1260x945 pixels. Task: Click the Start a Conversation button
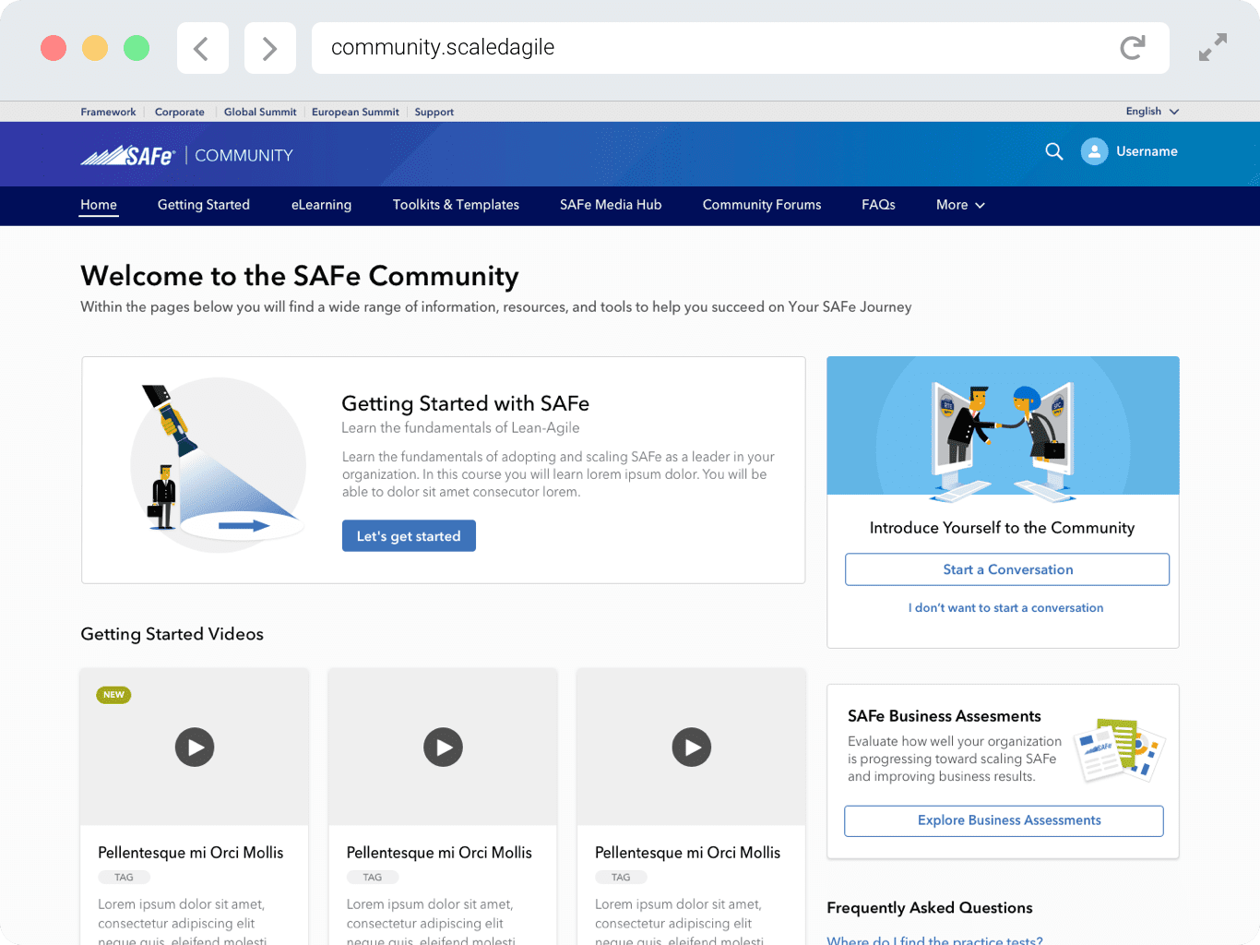pyautogui.click(x=1007, y=569)
